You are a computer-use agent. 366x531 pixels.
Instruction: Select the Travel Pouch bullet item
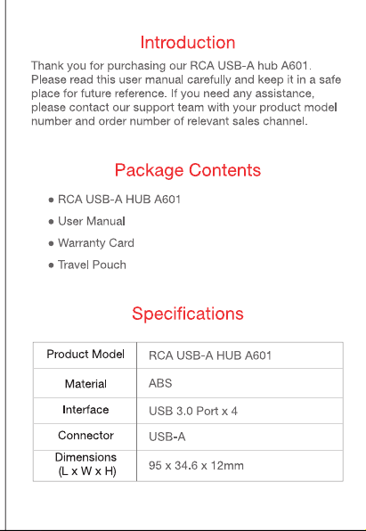coord(92,265)
